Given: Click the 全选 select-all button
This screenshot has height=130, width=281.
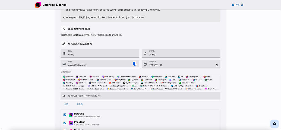Looking at the screenshot, I should 66,104.
